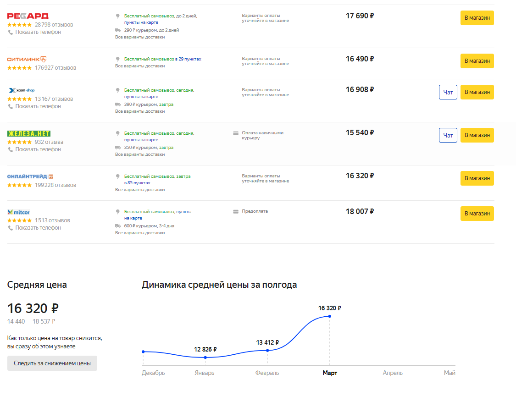Go to Ситилинк store via В магазин
The height and width of the screenshot is (396, 516).
[477, 61]
